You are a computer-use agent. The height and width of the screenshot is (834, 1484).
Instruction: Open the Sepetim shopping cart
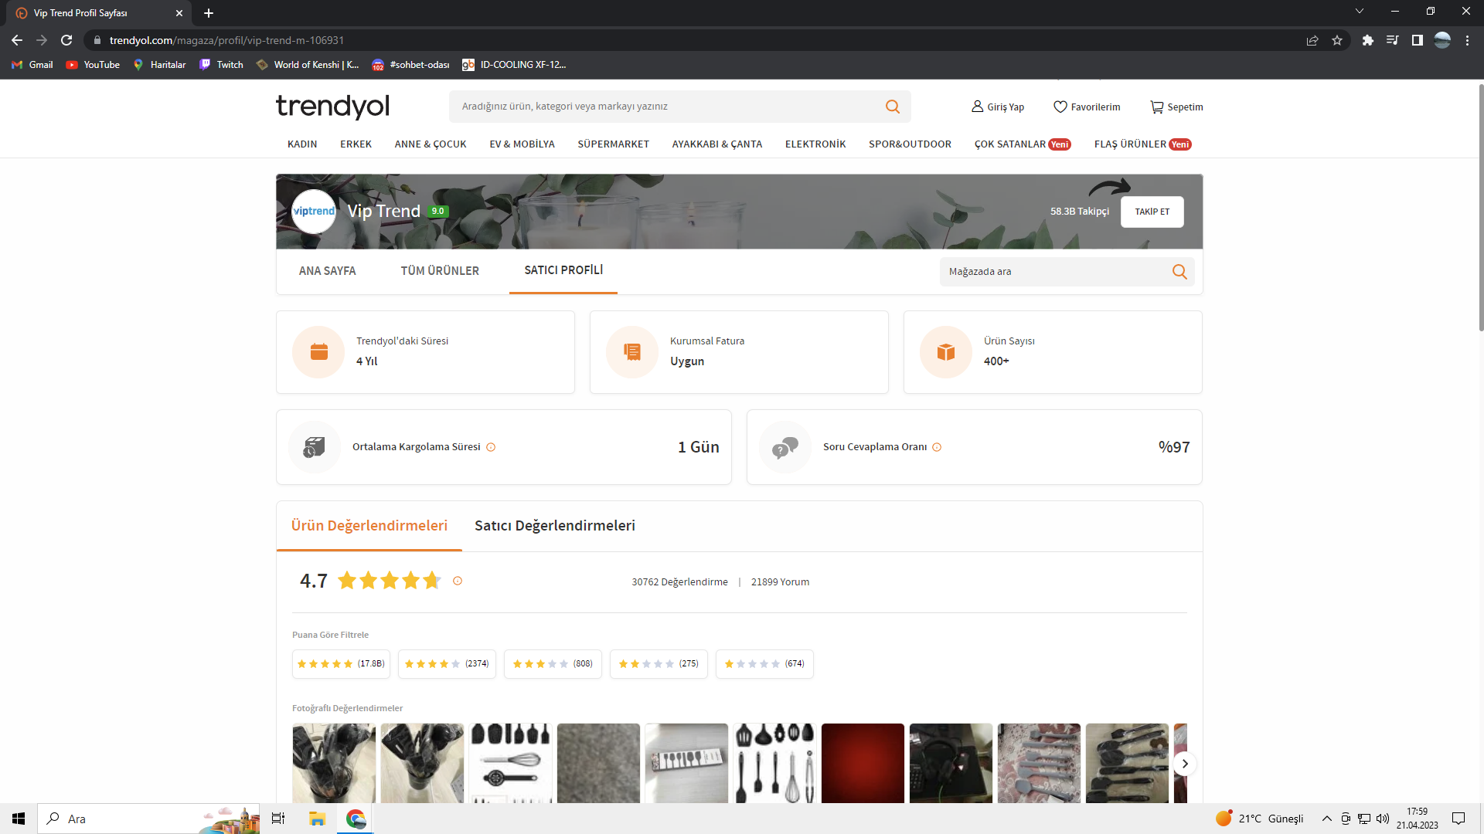[1156, 107]
